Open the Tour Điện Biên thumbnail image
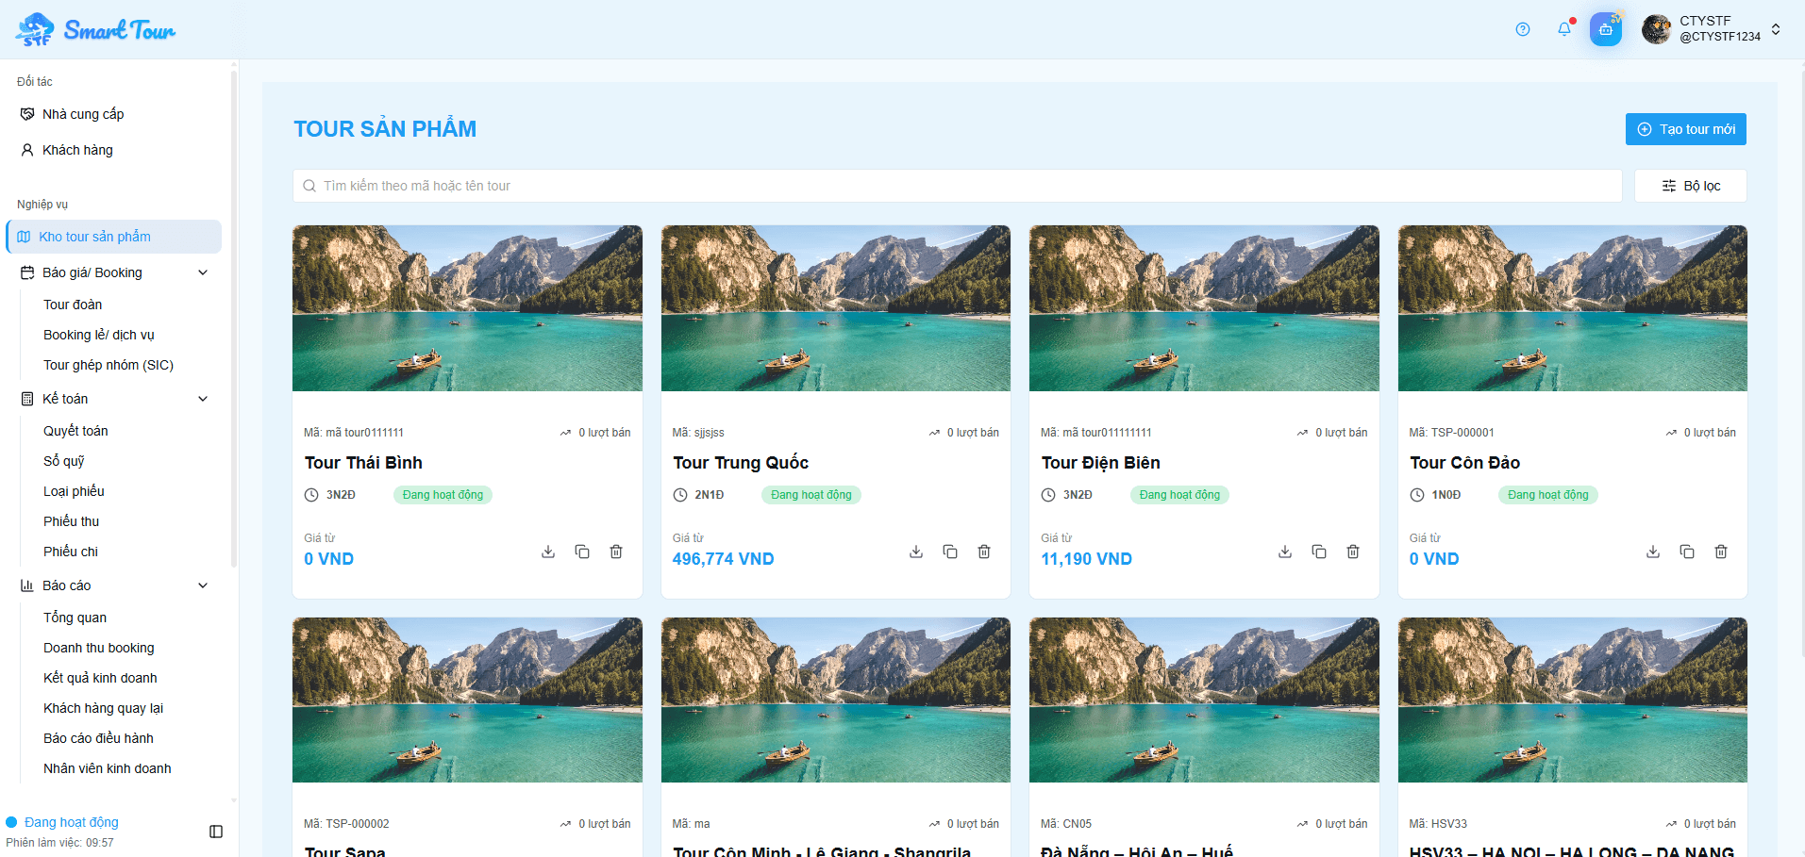This screenshot has width=1805, height=857. pos(1204,308)
